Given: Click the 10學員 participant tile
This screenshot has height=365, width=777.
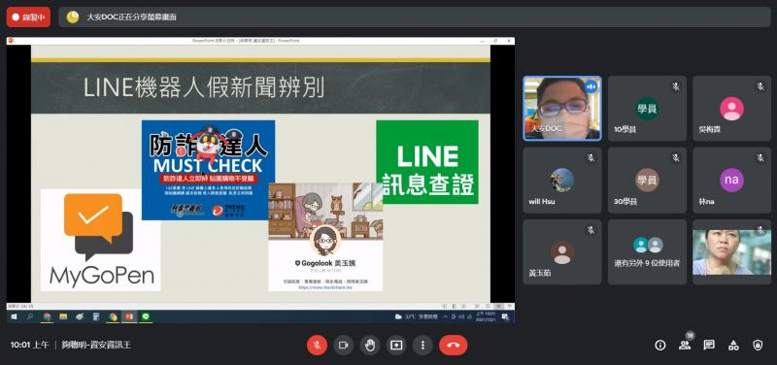Looking at the screenshot, I should click(x=647, y=109).
